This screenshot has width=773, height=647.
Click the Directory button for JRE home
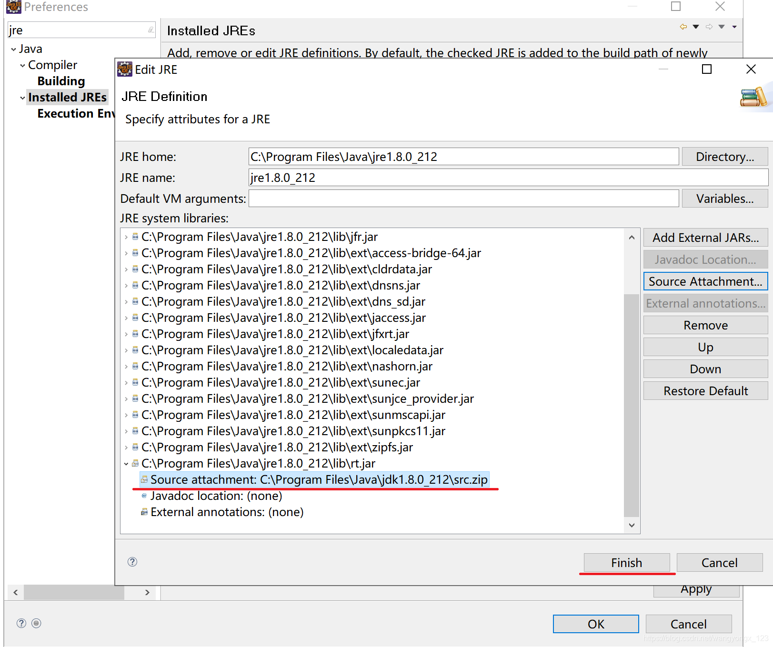[725, 157]
